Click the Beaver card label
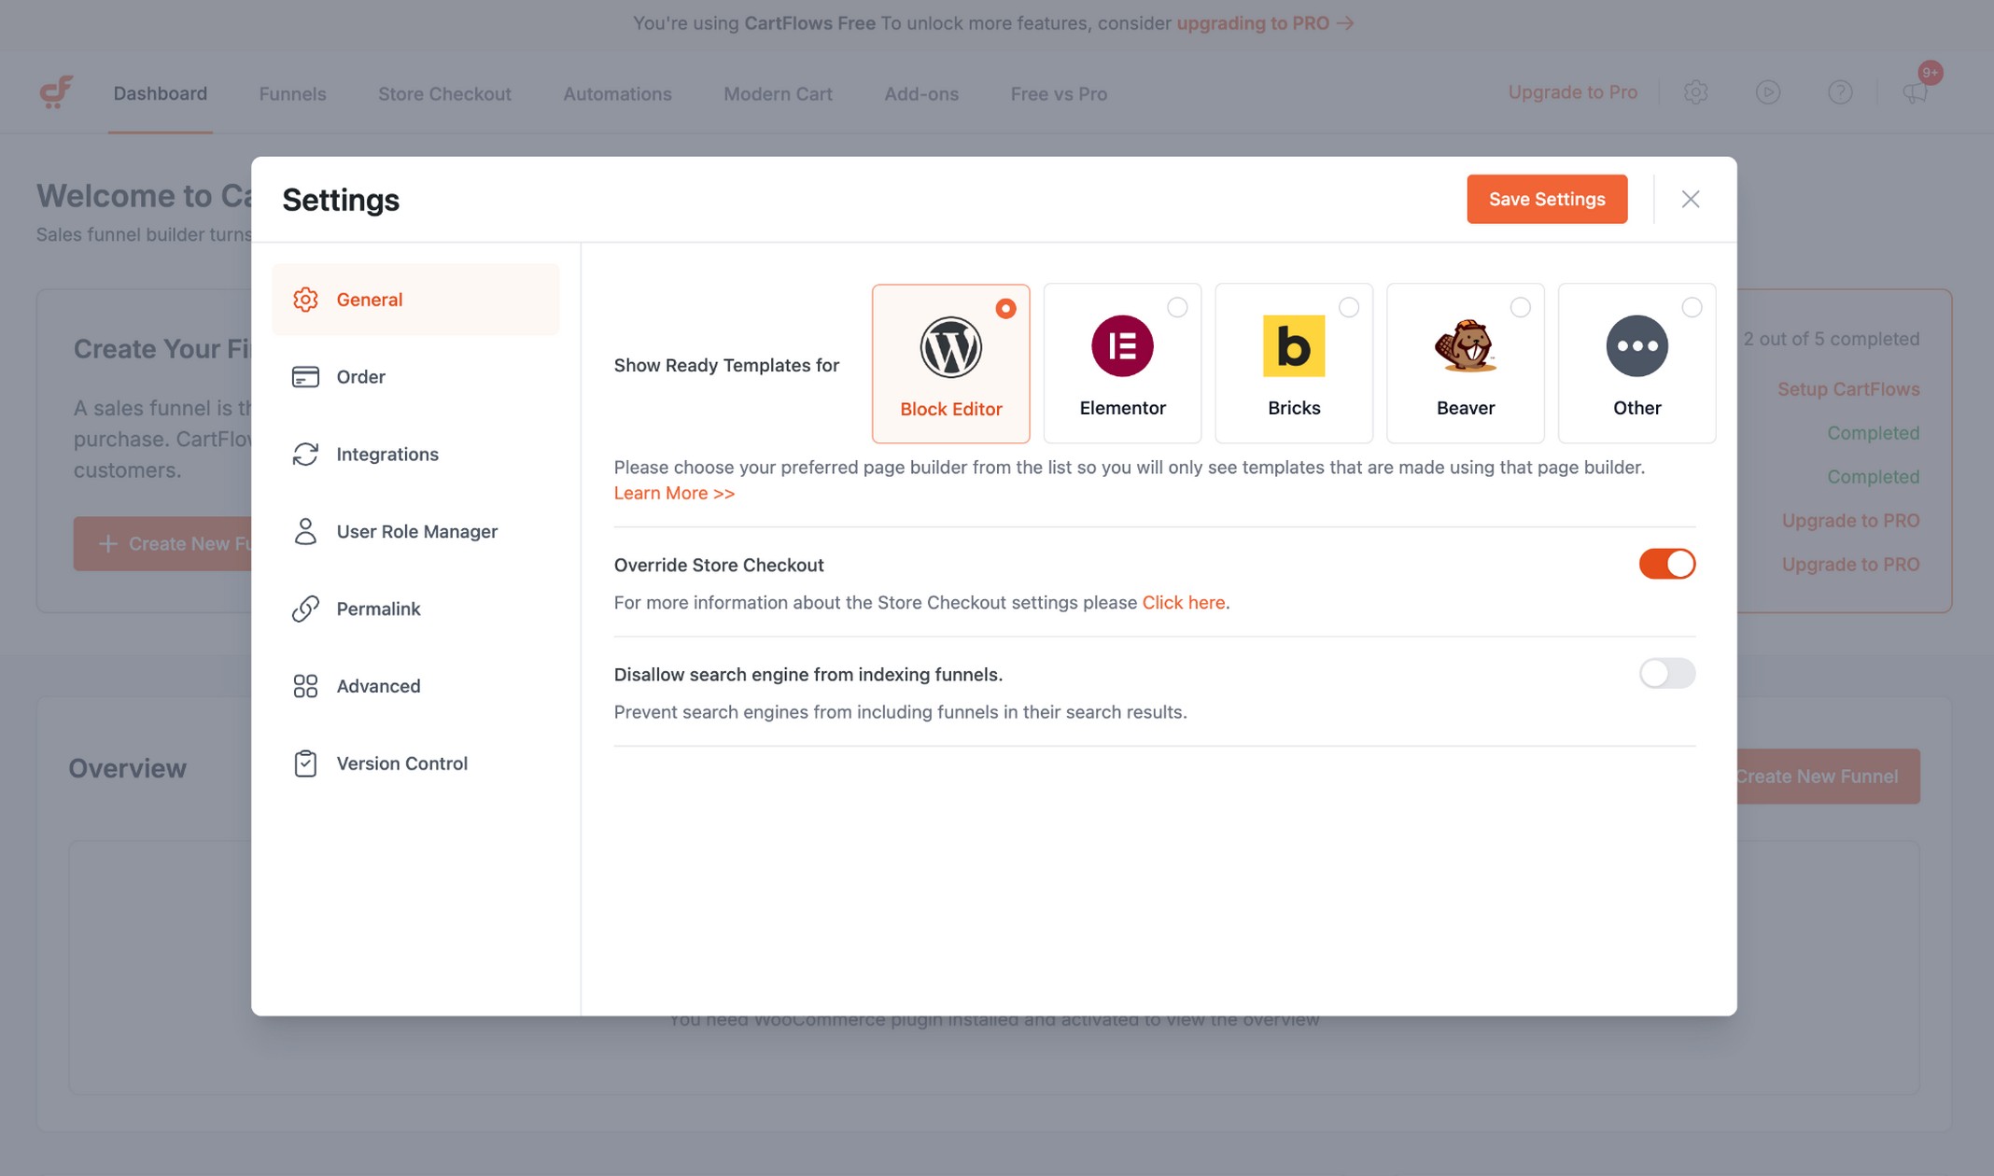The height and width of the screenshot is (1176, 1994). (x=1466, y=408)
